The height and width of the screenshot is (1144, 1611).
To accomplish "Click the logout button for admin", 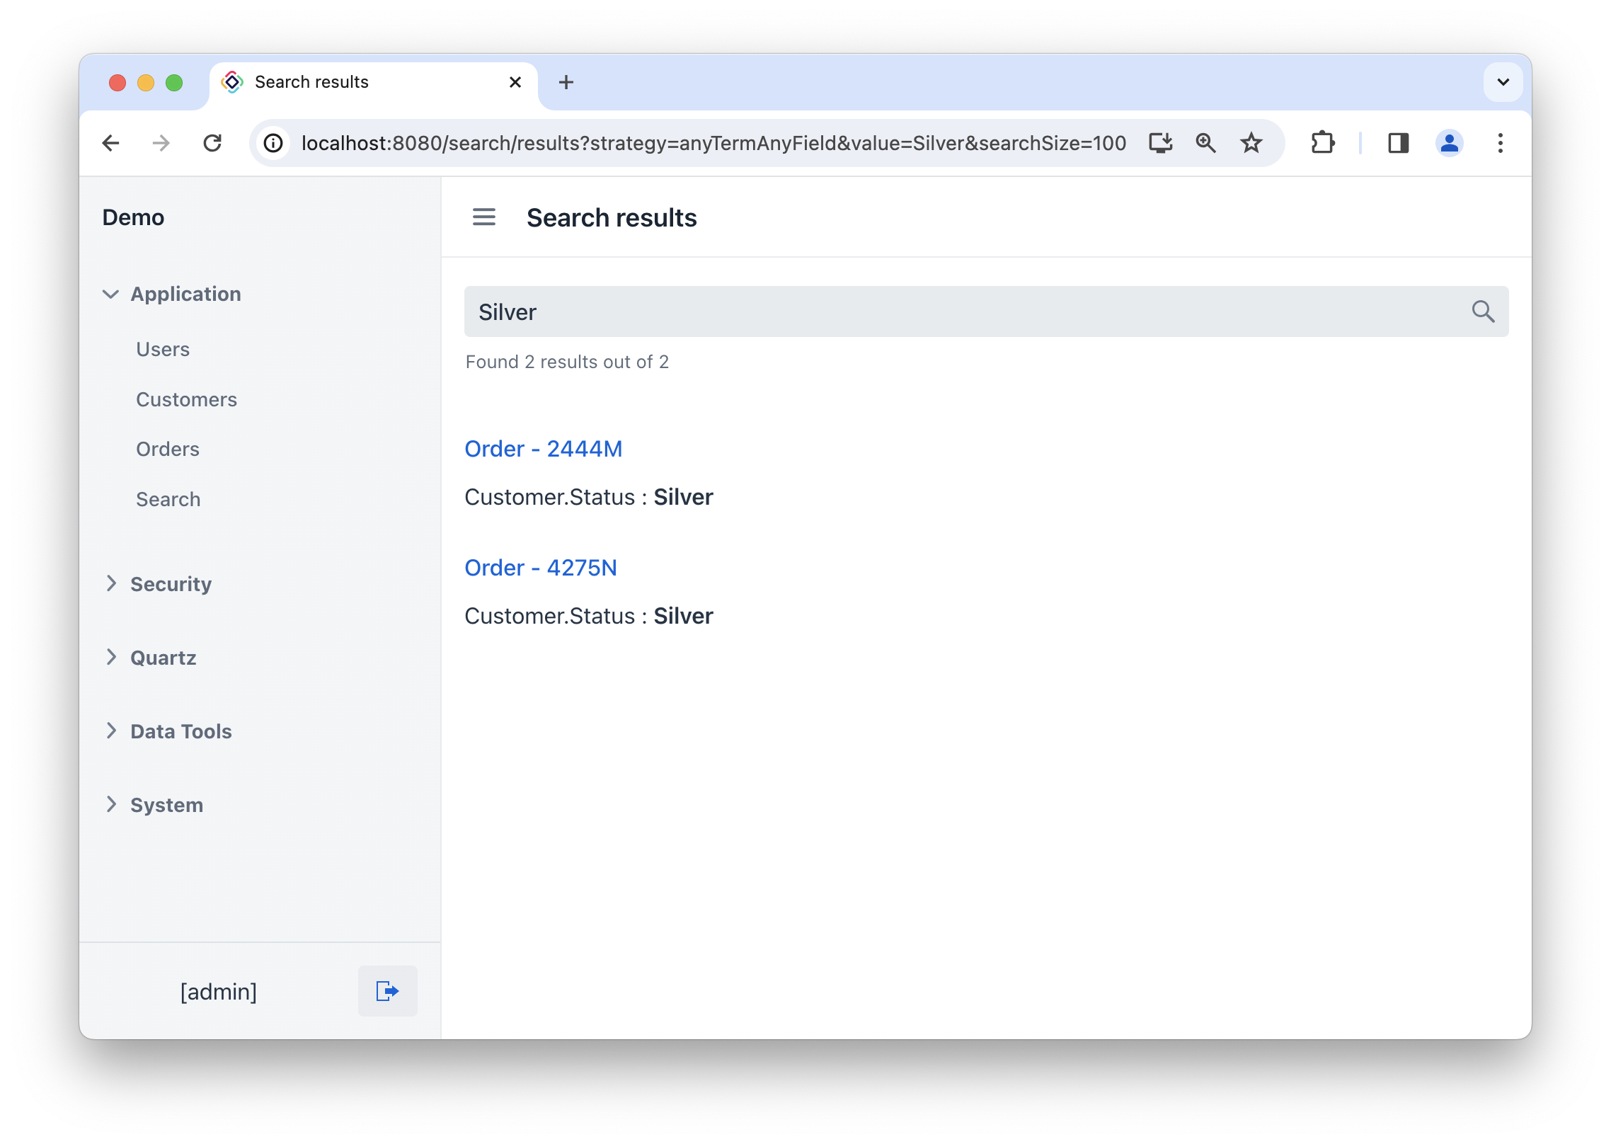I will tap(387, 990).
